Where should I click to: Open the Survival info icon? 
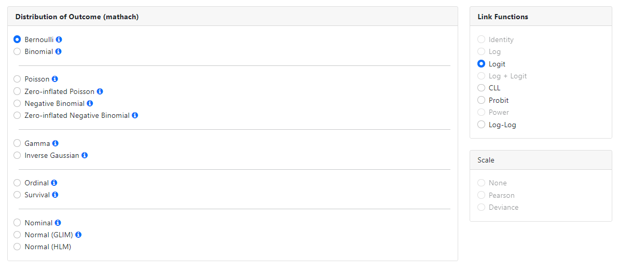click(x=55, y=195)
